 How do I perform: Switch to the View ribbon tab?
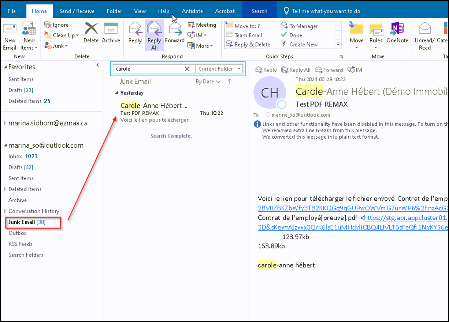point(140,11)
